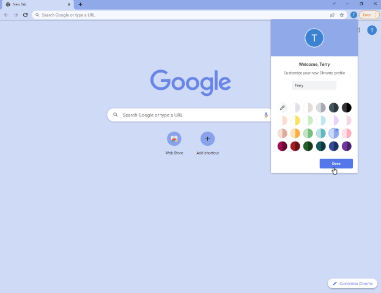Go forward with the forward arrow

pos(16,15)
